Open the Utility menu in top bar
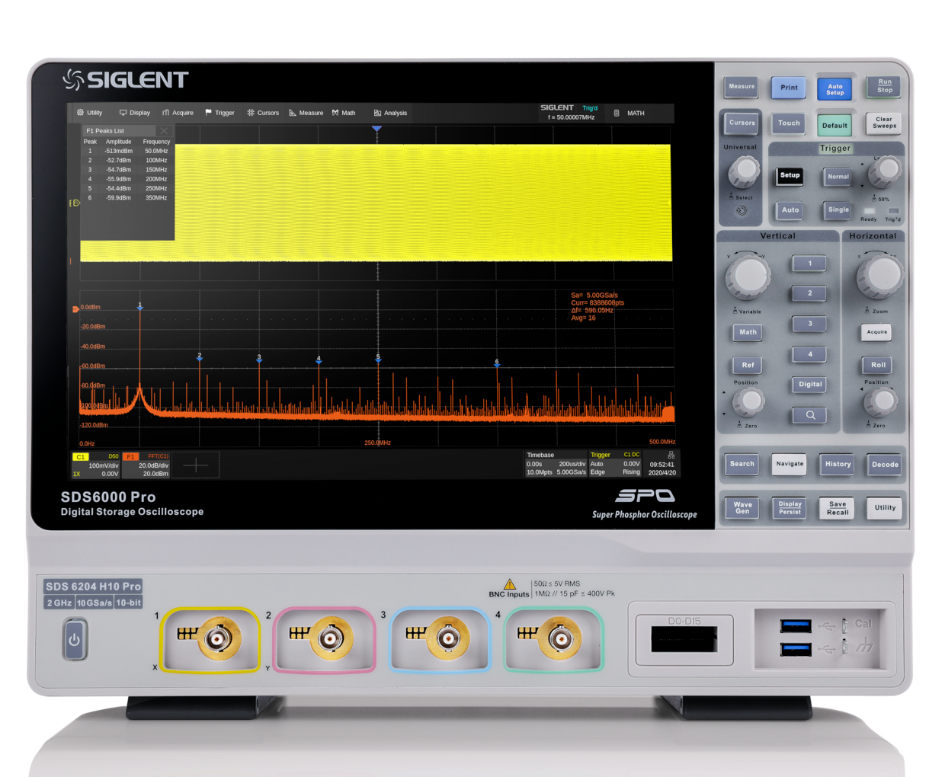 [89, 113]
